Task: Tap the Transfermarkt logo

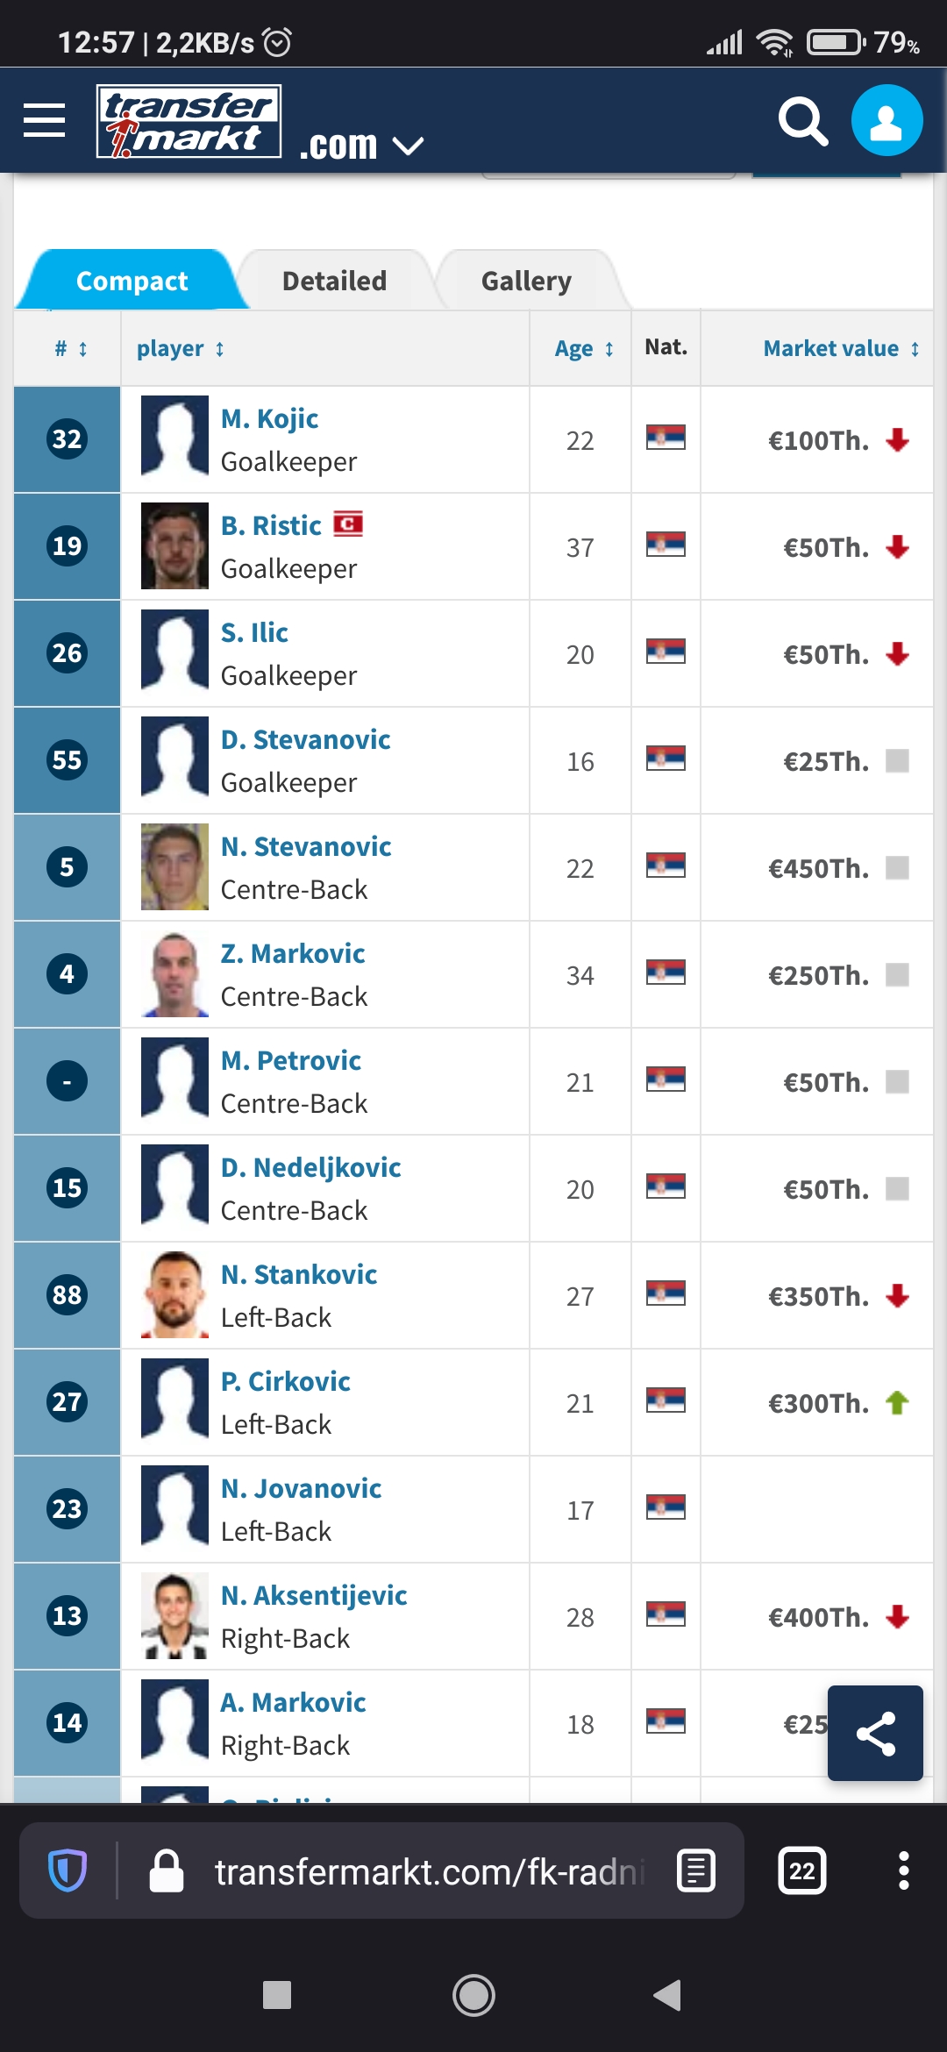Action: [189, 121]
